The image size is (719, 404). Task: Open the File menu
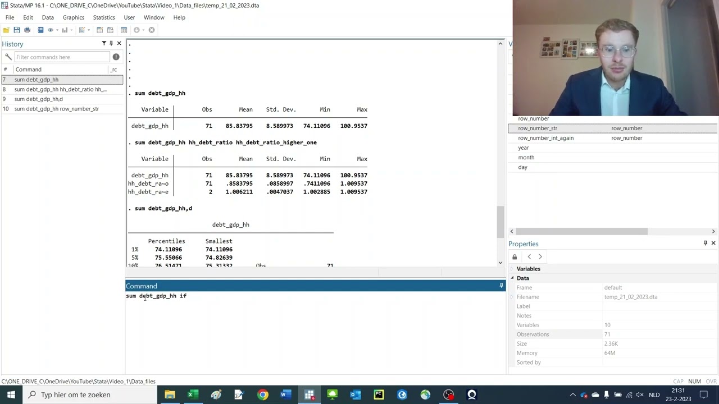point(10,17)
